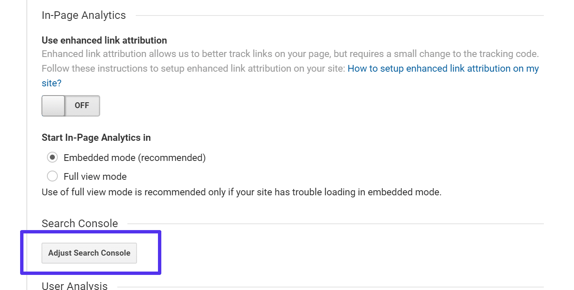Click the 'Start In-Page Analytics in' label

pyautogui.click(x=96, y=137)
